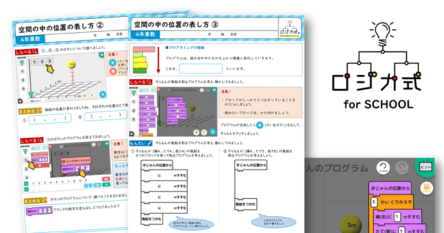The width and height of the screenshot is (444, 233).
Task: Click the 4年算数 label on worksheet ②
Action: point(30,39)
